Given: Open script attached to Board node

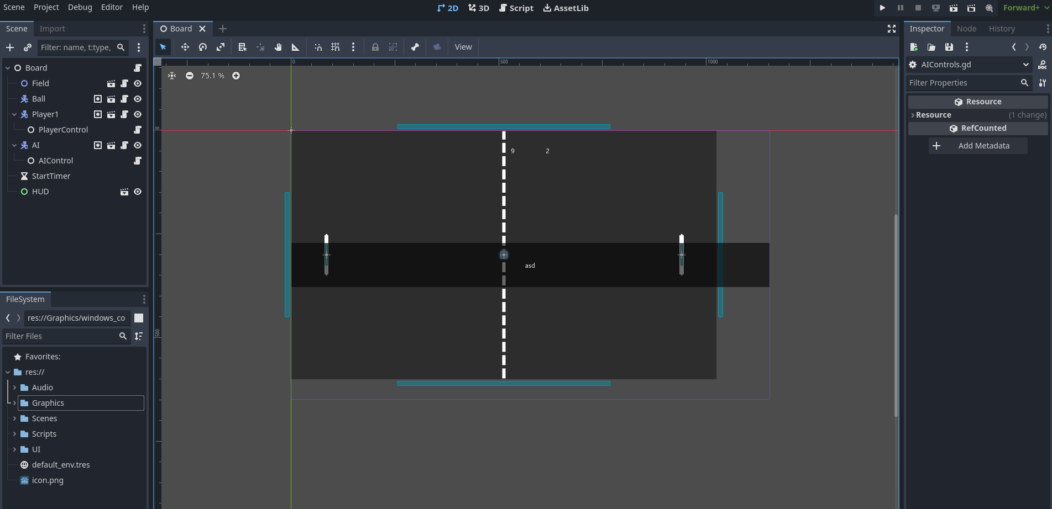Looking at the screenshot, I should click(x=138, y=68).
